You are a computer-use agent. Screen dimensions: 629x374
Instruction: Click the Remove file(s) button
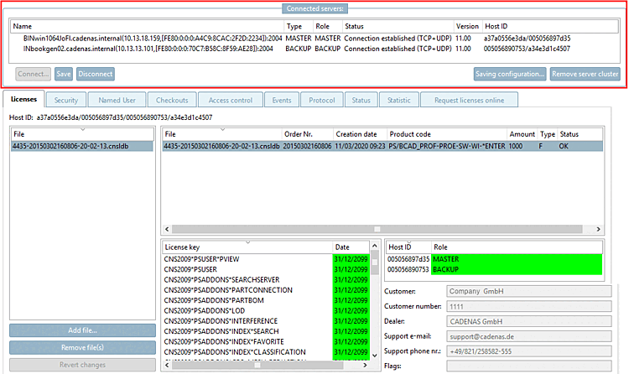click(x=83, y=347)
